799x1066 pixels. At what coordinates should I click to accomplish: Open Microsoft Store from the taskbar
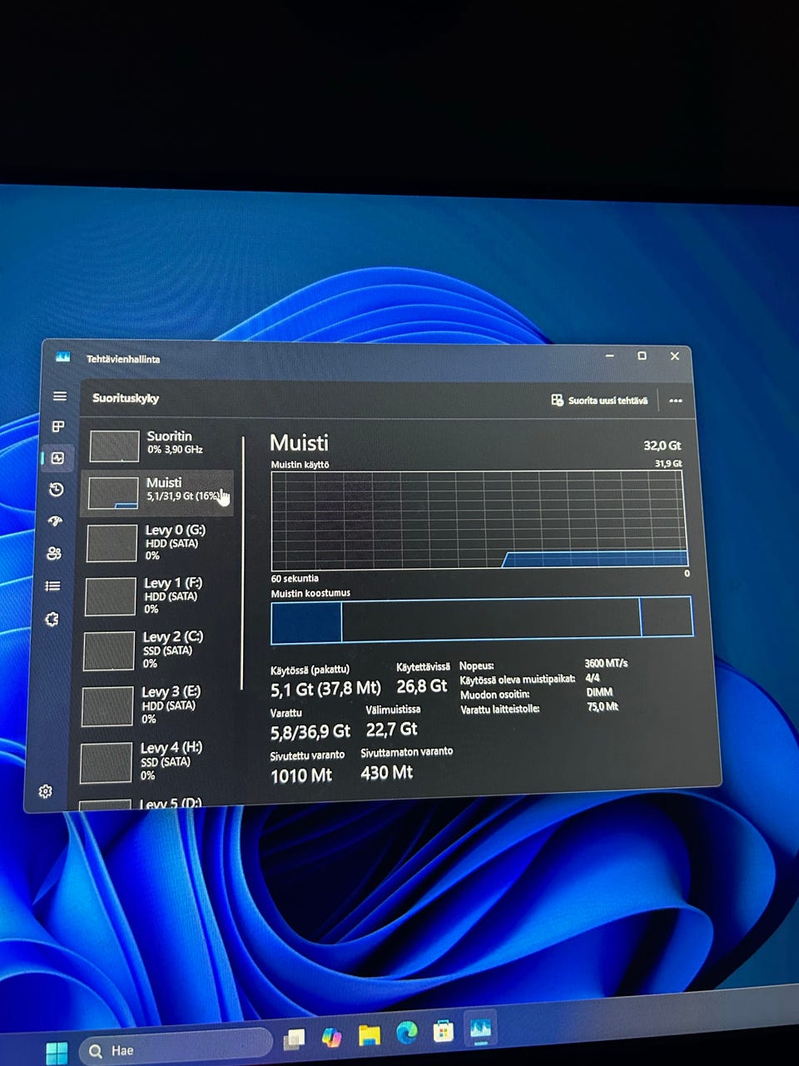point(444,1031)
